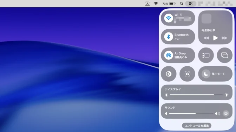Open battery 73% status menu
236x132 pixels.
(x=169, y=3)
